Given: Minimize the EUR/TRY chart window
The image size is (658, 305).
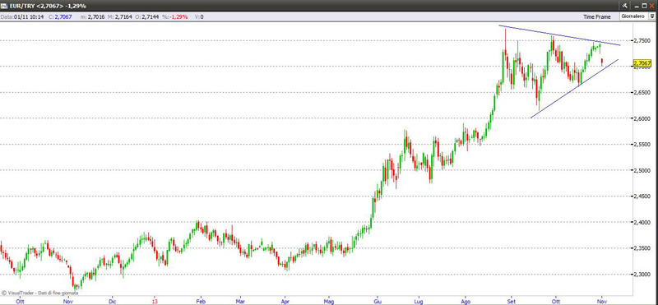Looking at the screenshot, I should tap(636, 6).
